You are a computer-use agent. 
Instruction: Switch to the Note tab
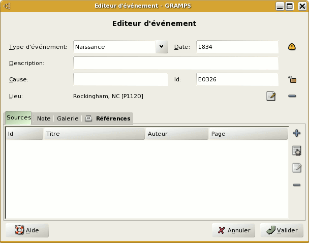coord(44,118)
